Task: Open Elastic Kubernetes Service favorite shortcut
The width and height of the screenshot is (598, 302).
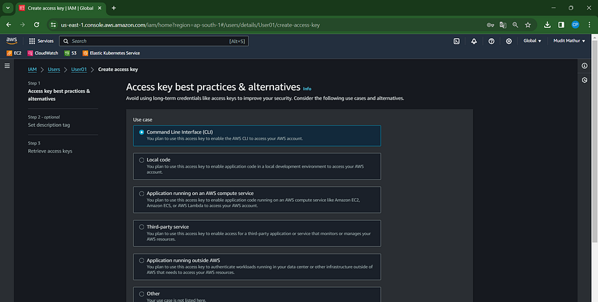Action: 111,53
